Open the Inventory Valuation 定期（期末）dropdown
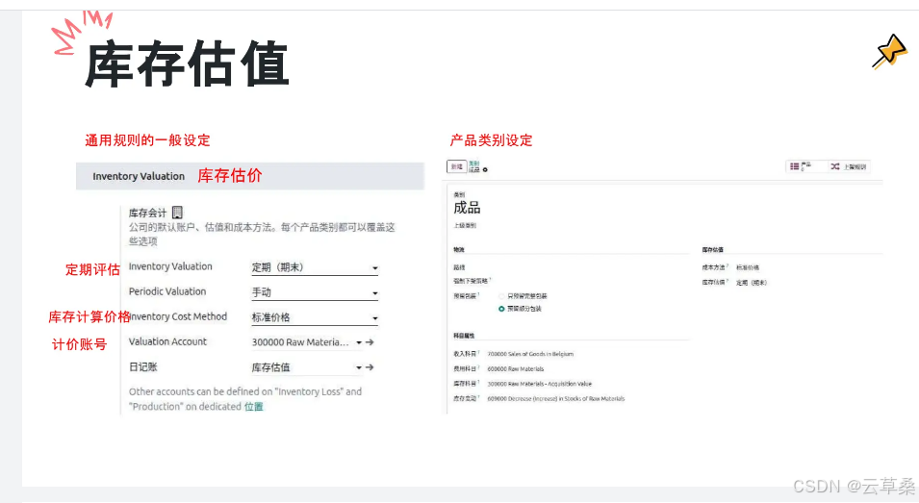 [314, 267]
